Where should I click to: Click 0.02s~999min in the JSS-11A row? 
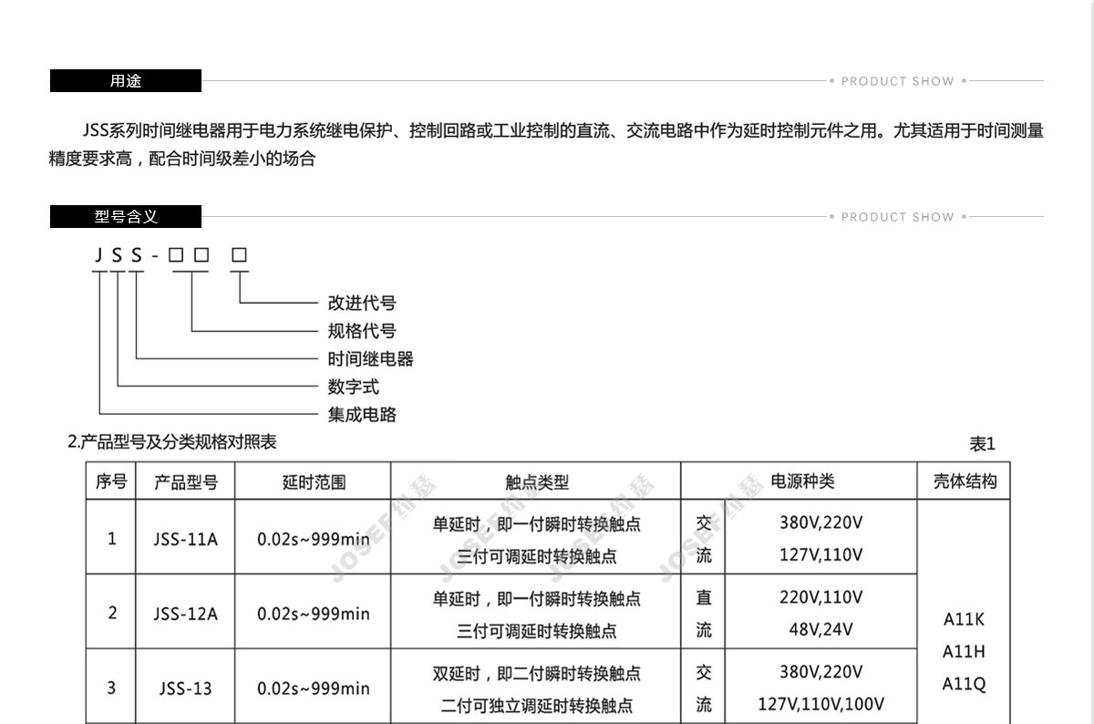click(314, 539)
